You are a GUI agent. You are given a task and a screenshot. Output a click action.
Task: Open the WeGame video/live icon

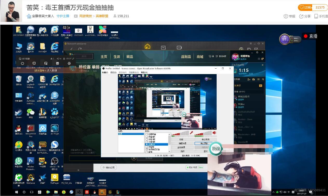pos(179,48)
